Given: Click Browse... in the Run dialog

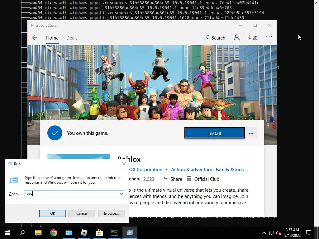Looking at the screenshot, I should click(111, 213).
